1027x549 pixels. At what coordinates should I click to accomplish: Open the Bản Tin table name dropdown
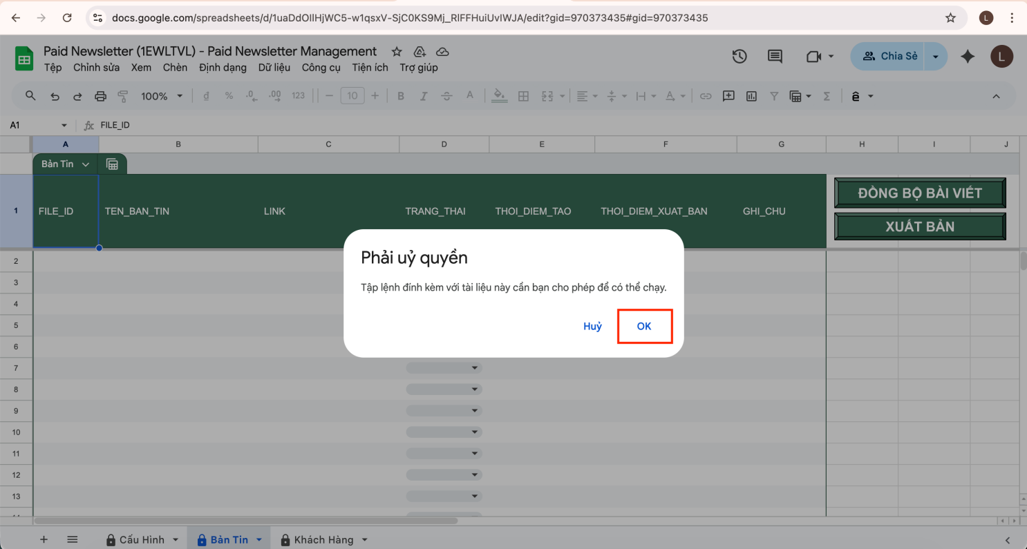(x=86, y=164)
